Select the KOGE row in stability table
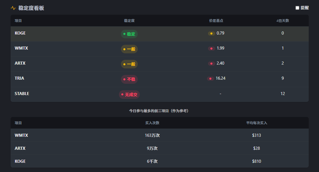 (20, 33)
